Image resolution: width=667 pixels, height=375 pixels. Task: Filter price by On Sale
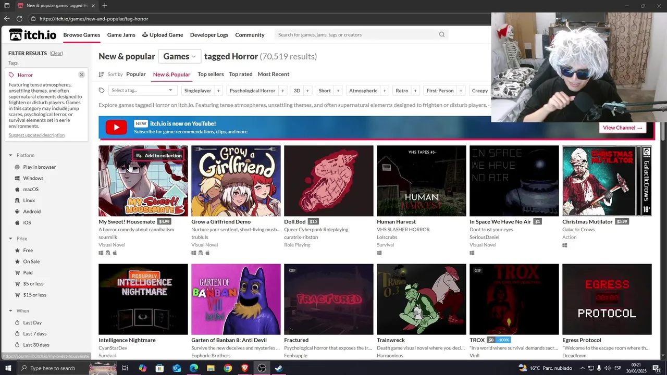pyautogui.click(x=31, y=261)
